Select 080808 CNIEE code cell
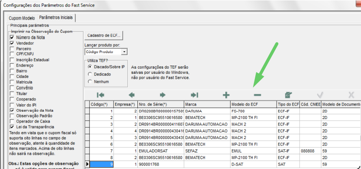 311,151
